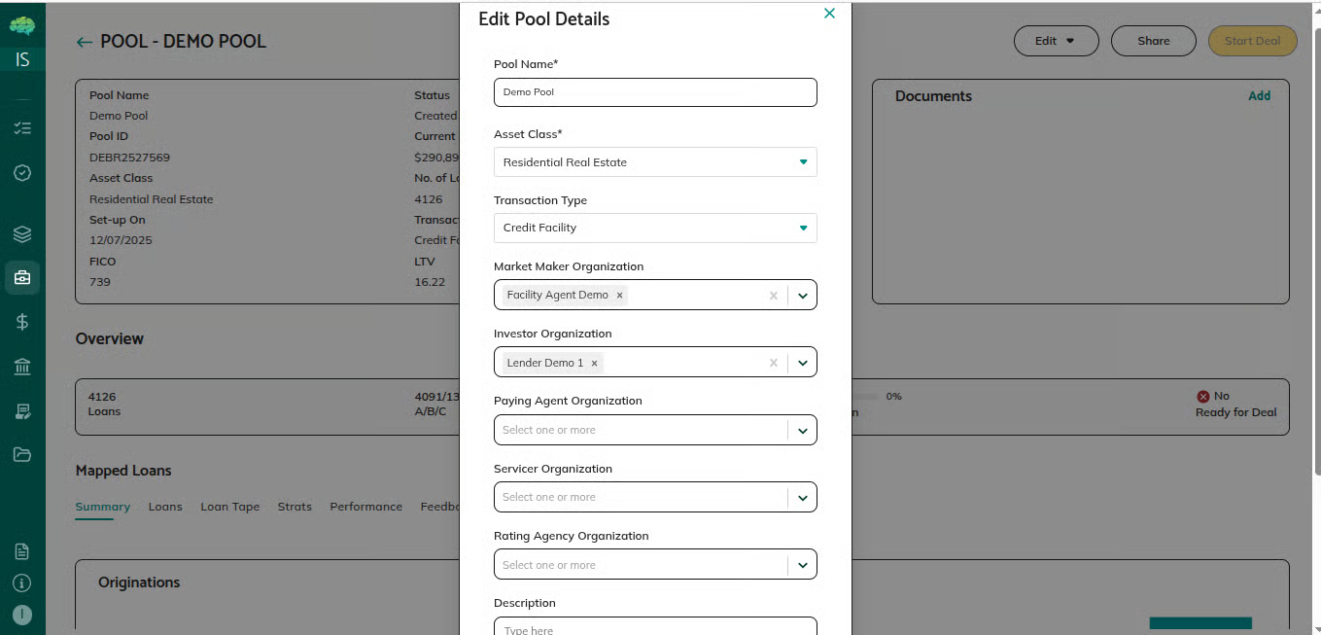Click the checklist icon in sidebar
Image resolution: width=1321 pixels, height=635 pixels.
(x=22, y=128)
